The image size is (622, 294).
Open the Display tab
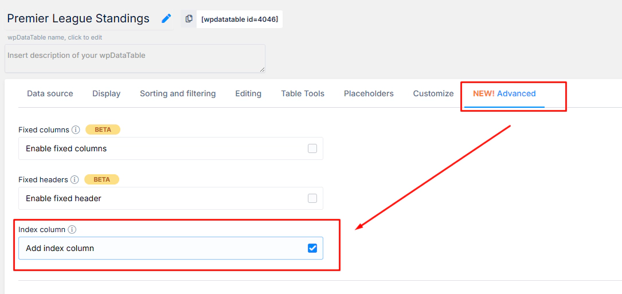click(x=106, y=93)
